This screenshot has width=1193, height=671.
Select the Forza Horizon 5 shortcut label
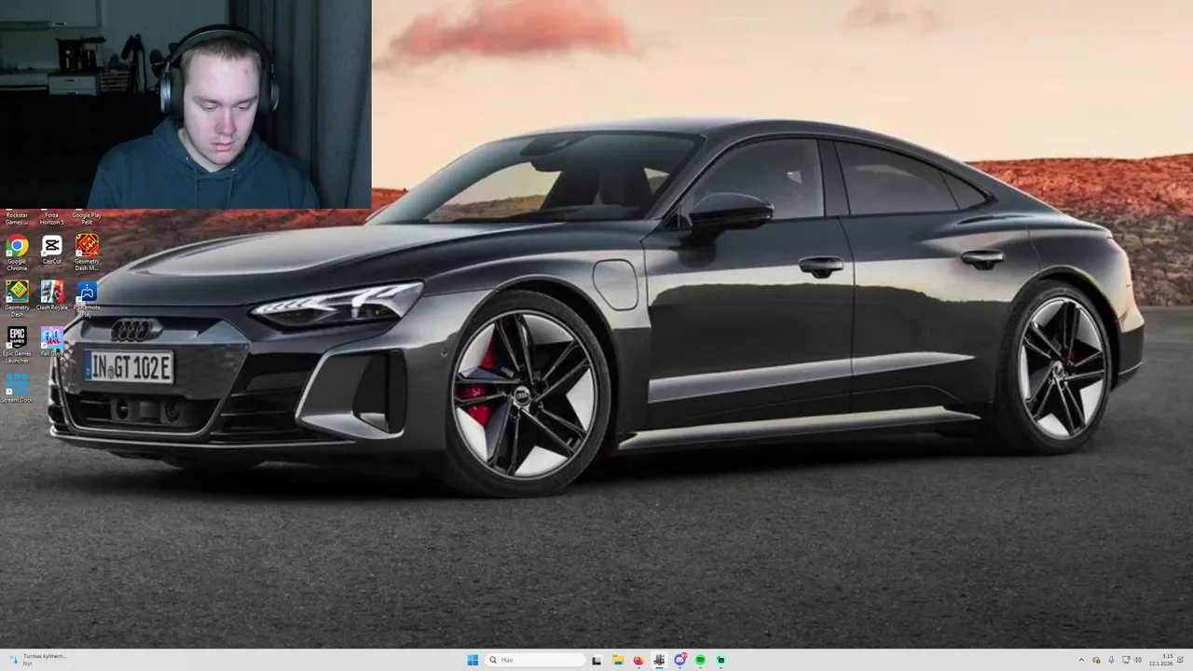(x=52, y=218)
